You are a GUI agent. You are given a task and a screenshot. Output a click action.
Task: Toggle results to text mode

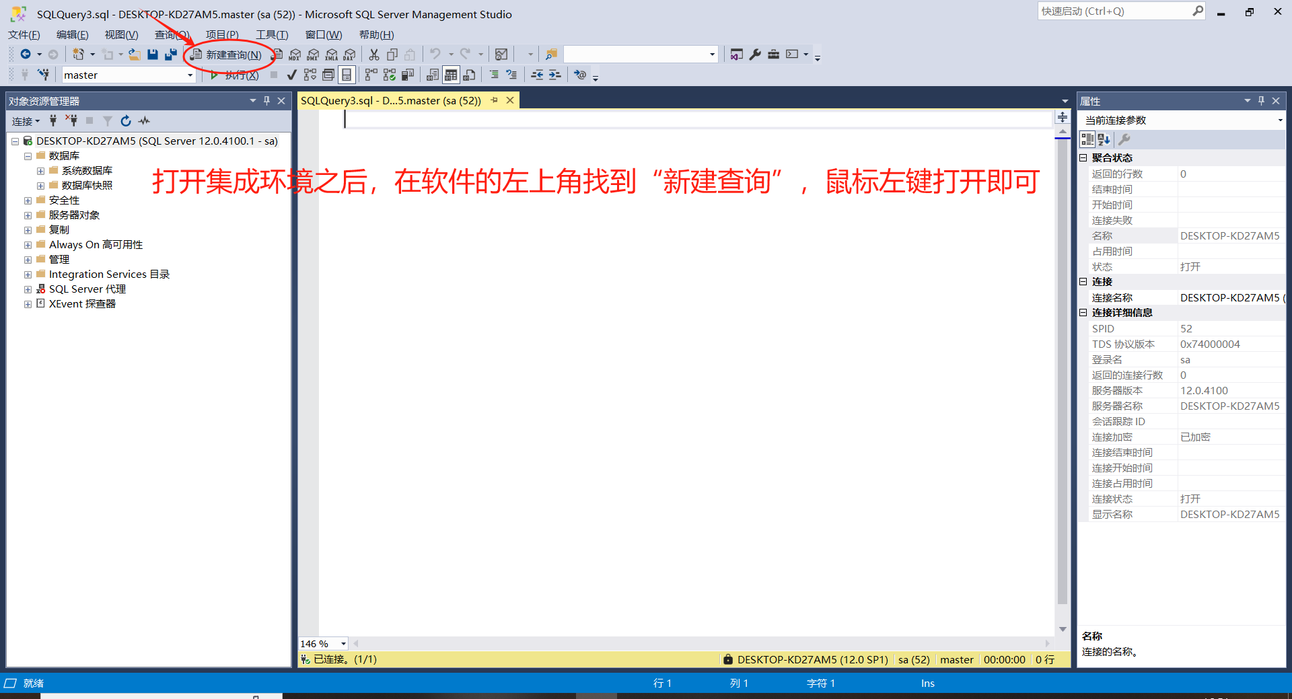click(433, 75)
